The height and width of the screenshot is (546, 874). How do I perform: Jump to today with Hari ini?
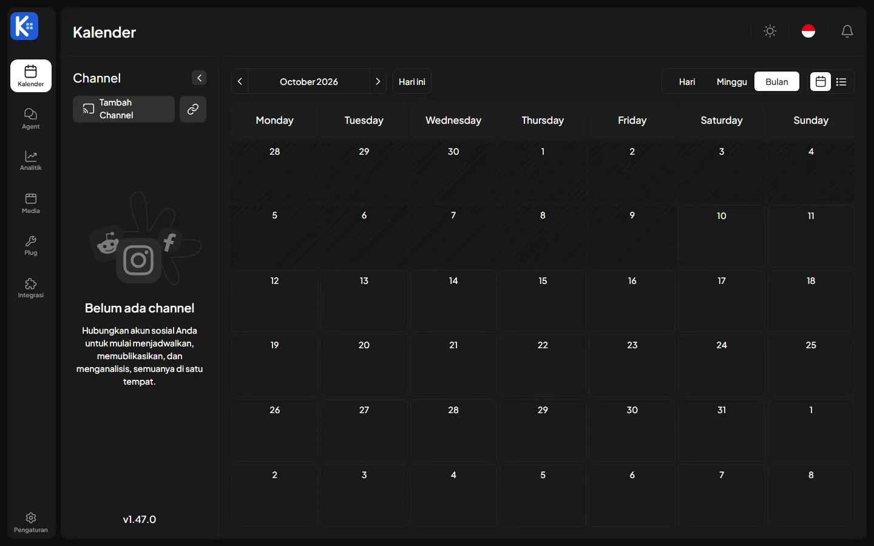click(412, 81)
